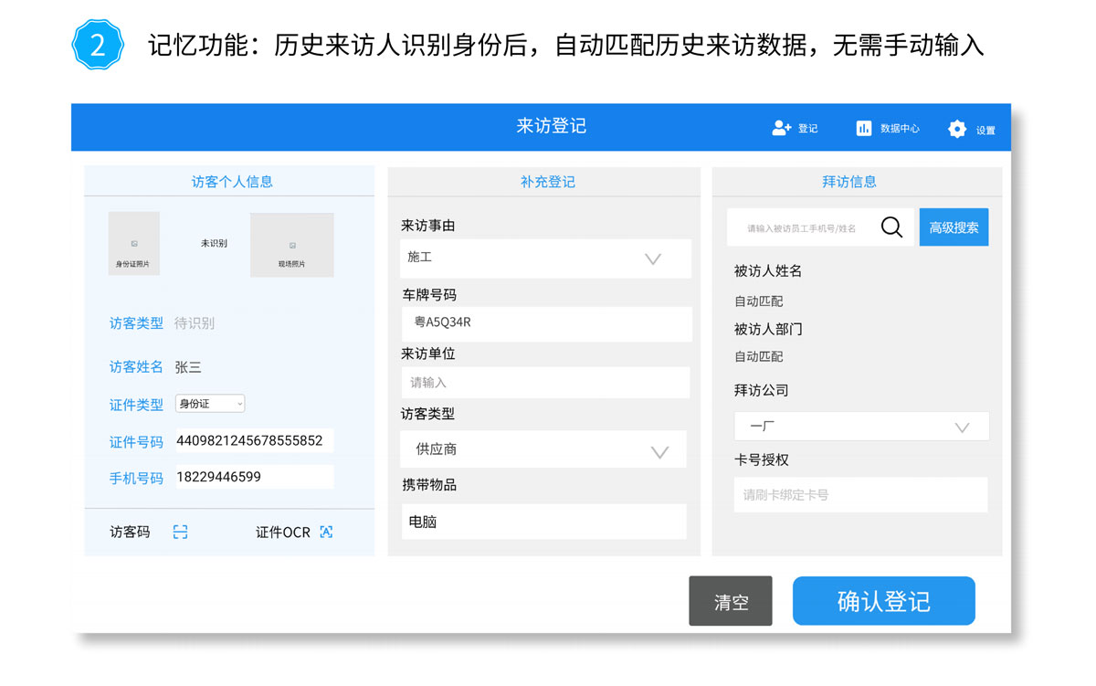Open 拜访公司 一厂 dropdown
Viewport: 1096px width, 686px height.
tap(861, 427)
